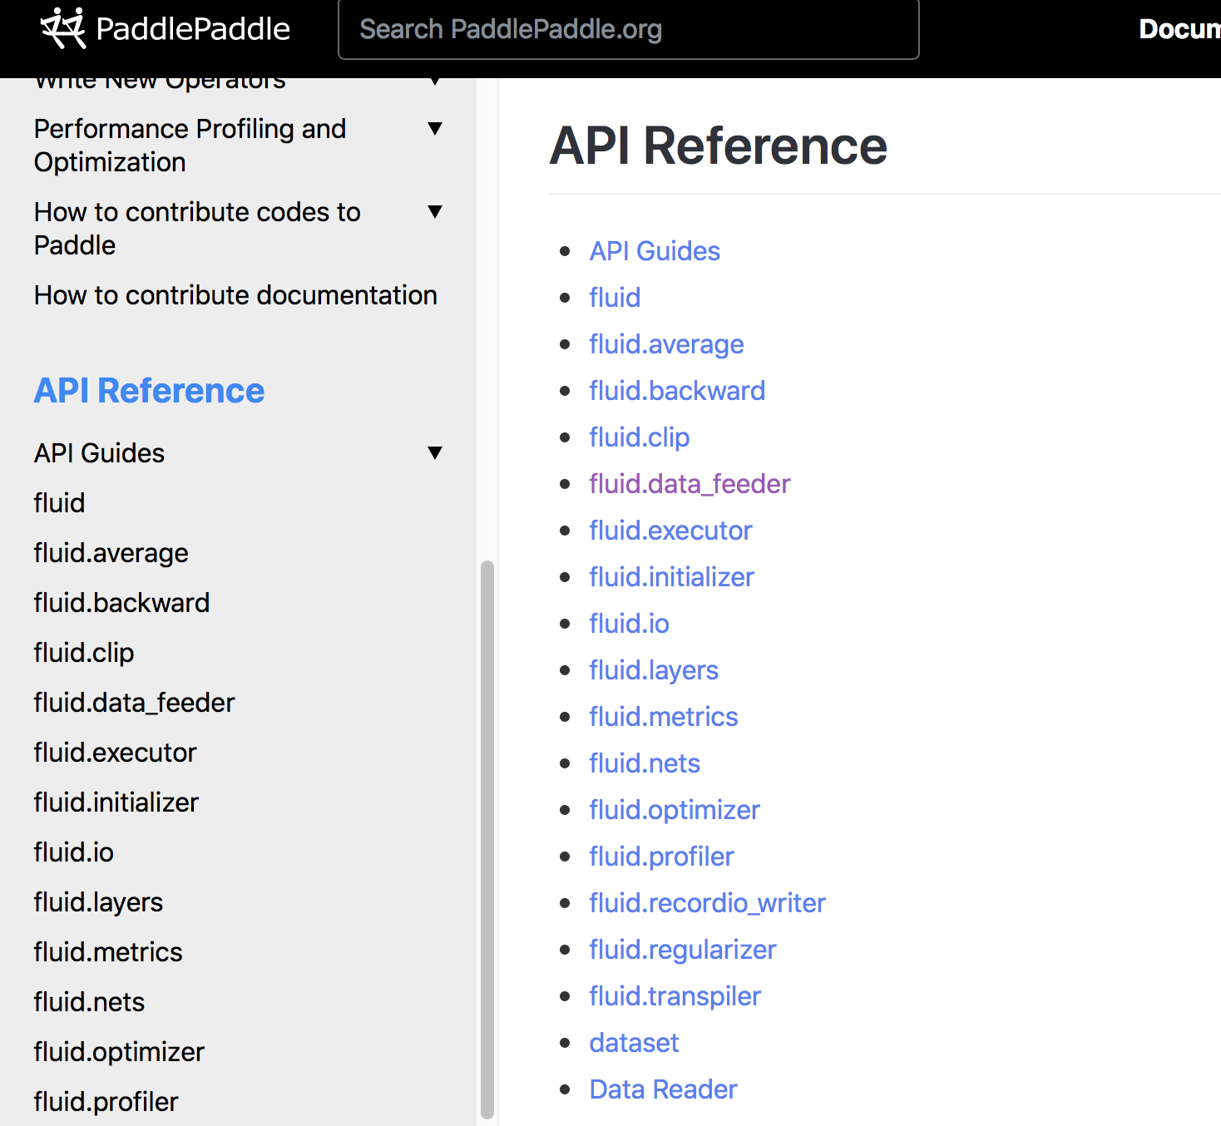The height and width of the screenshot is (1126, 1221).
Task: Click the sidebar vertical scrollbar thumb
Action: click(x=487, y=840)
